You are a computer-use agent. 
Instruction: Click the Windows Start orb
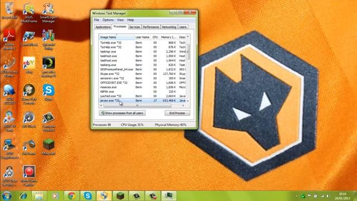7,196
